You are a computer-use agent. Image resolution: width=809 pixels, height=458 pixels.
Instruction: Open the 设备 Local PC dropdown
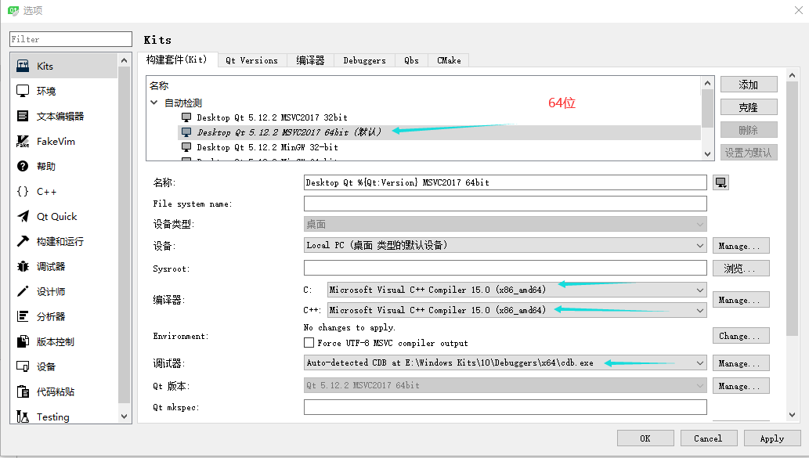click(505, 246)
